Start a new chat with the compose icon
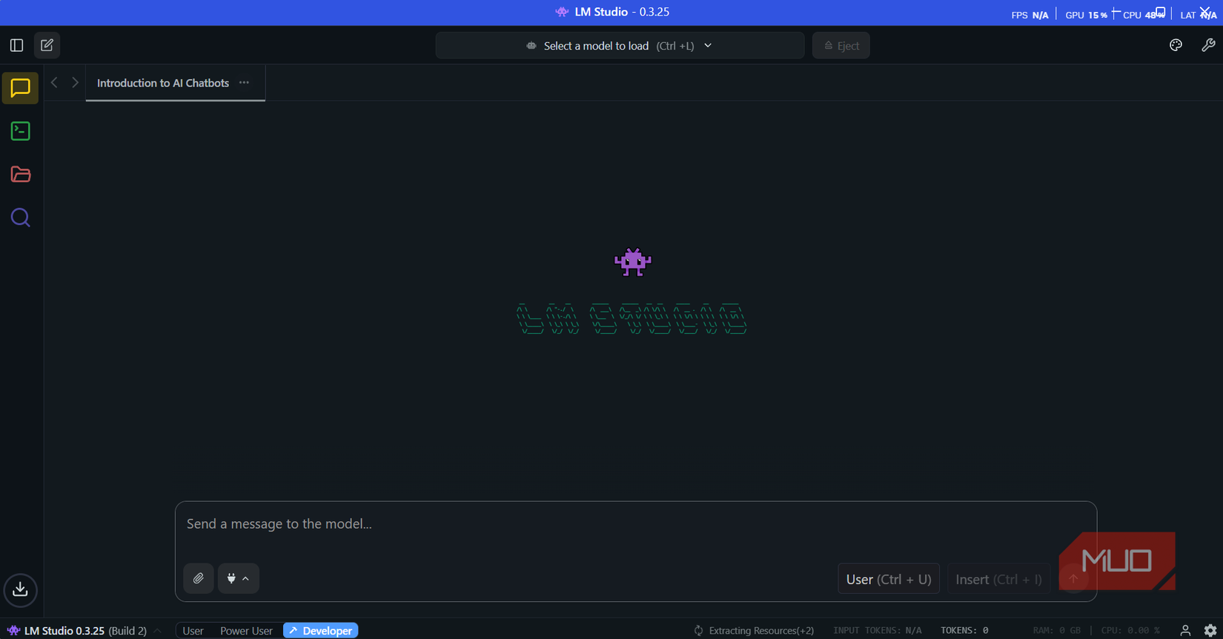The height and width of the screenshot is (639, 1223). [47, 45]
